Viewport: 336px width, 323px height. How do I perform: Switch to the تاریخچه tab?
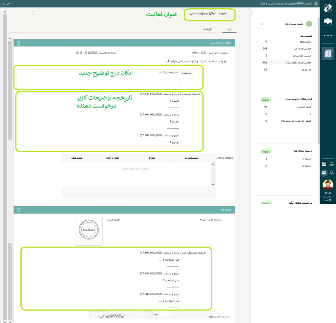coord(207,29)
